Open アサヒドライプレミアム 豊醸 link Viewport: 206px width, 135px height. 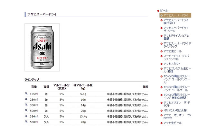(176, 37)
